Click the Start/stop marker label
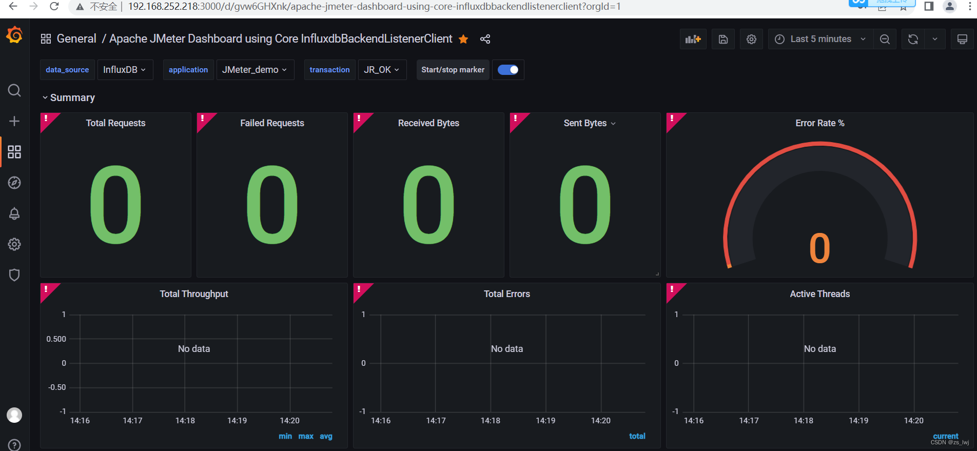Image resolution: width=977 pixels, height=451 pixels. point(453,70)
